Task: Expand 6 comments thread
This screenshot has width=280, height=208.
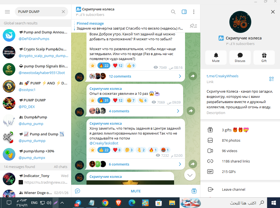Action: pyautogui.click(x=136, y=164)
